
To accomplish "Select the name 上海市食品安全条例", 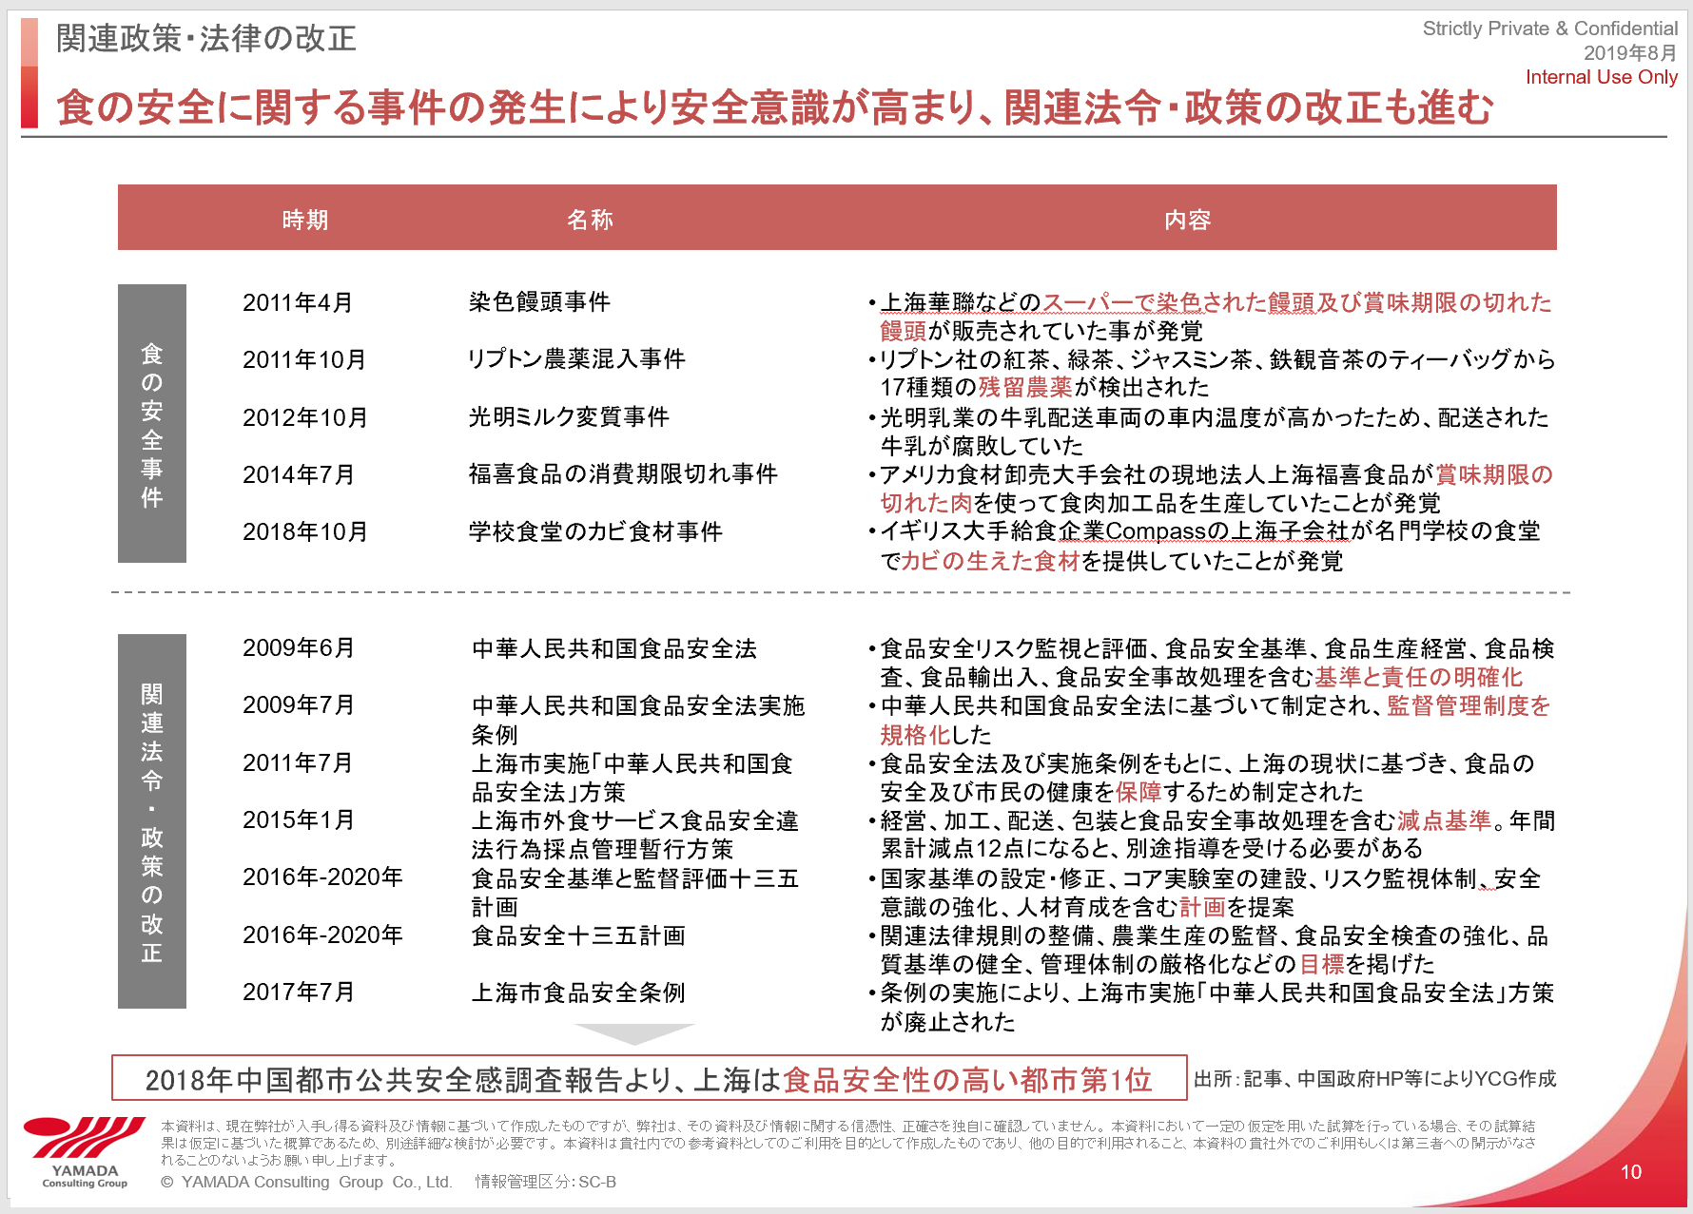I will pos(578,992).
